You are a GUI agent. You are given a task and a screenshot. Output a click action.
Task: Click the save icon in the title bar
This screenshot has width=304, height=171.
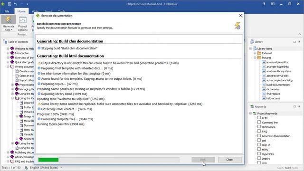pyautogui.click(x=9, y=4)
